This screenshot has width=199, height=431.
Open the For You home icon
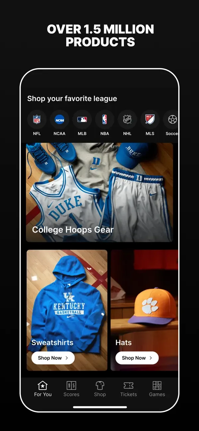tap(43, 385)
